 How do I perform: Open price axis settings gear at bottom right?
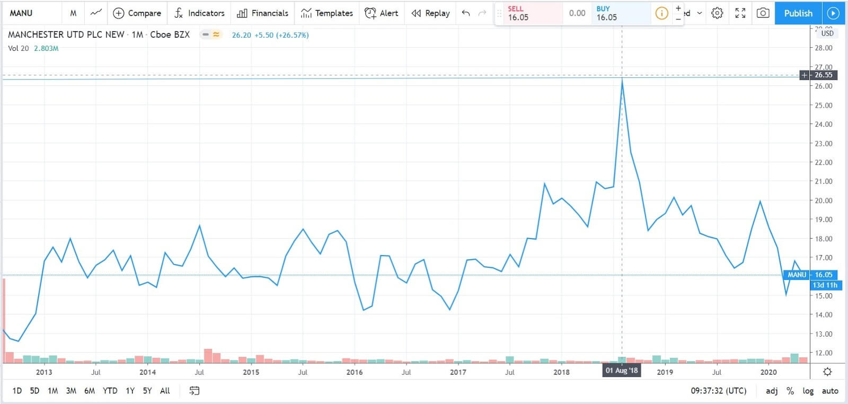tap(827, 372)
